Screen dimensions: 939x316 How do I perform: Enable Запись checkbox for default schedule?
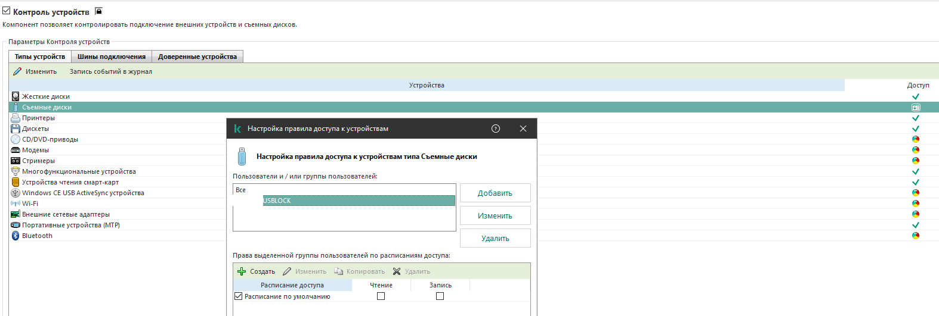(x=440, y=296)
